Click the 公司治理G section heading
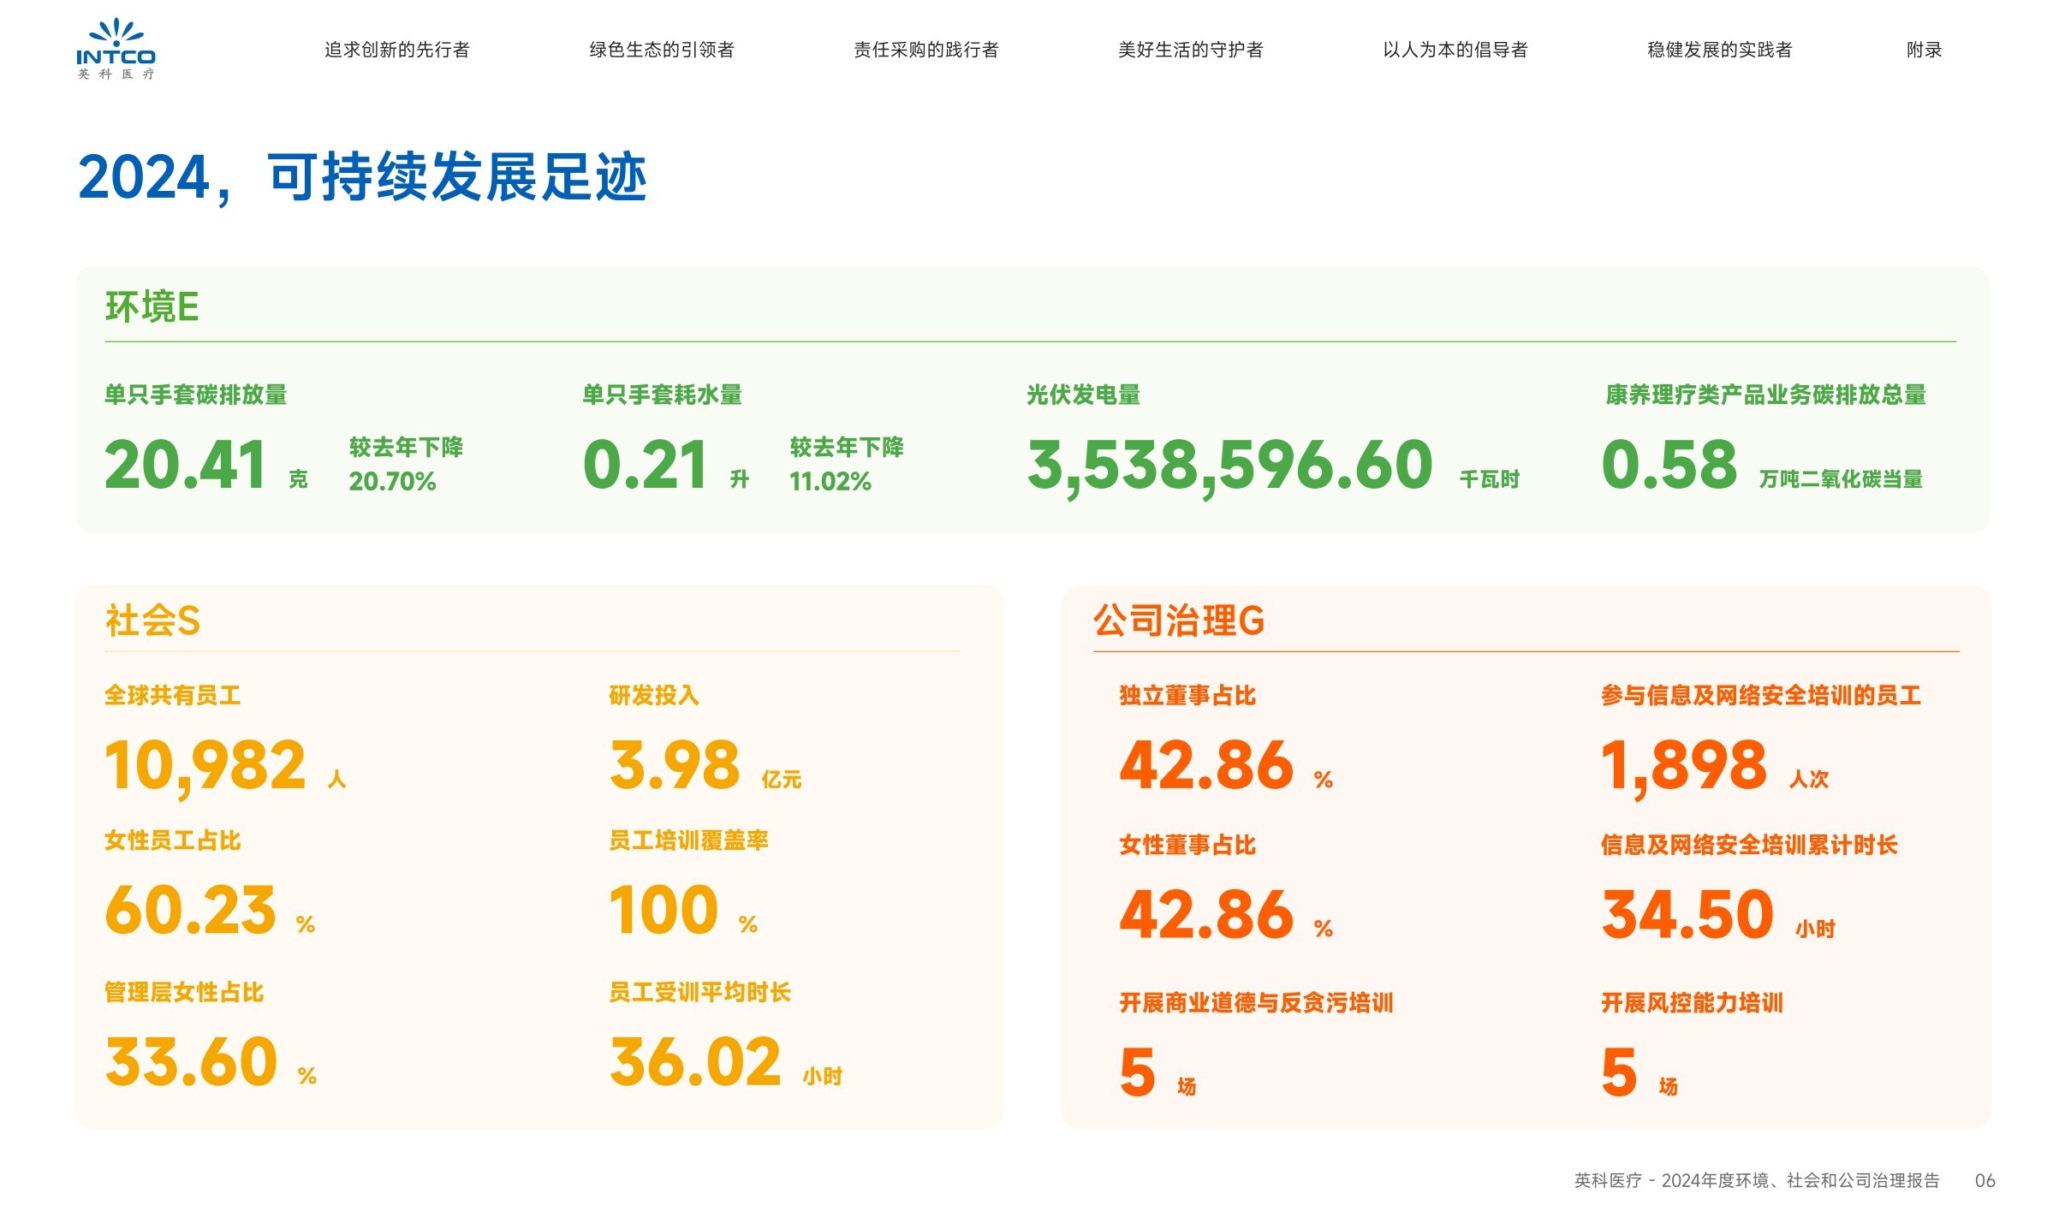Screen dimensions: 2071x1229 (1178, 620)
